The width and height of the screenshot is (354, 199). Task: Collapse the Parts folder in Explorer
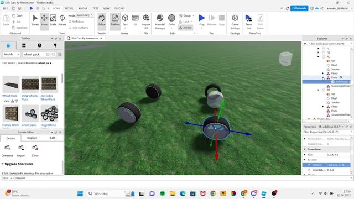[323, 77]
